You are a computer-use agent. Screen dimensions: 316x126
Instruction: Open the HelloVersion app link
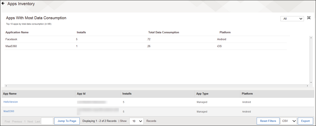11,102
